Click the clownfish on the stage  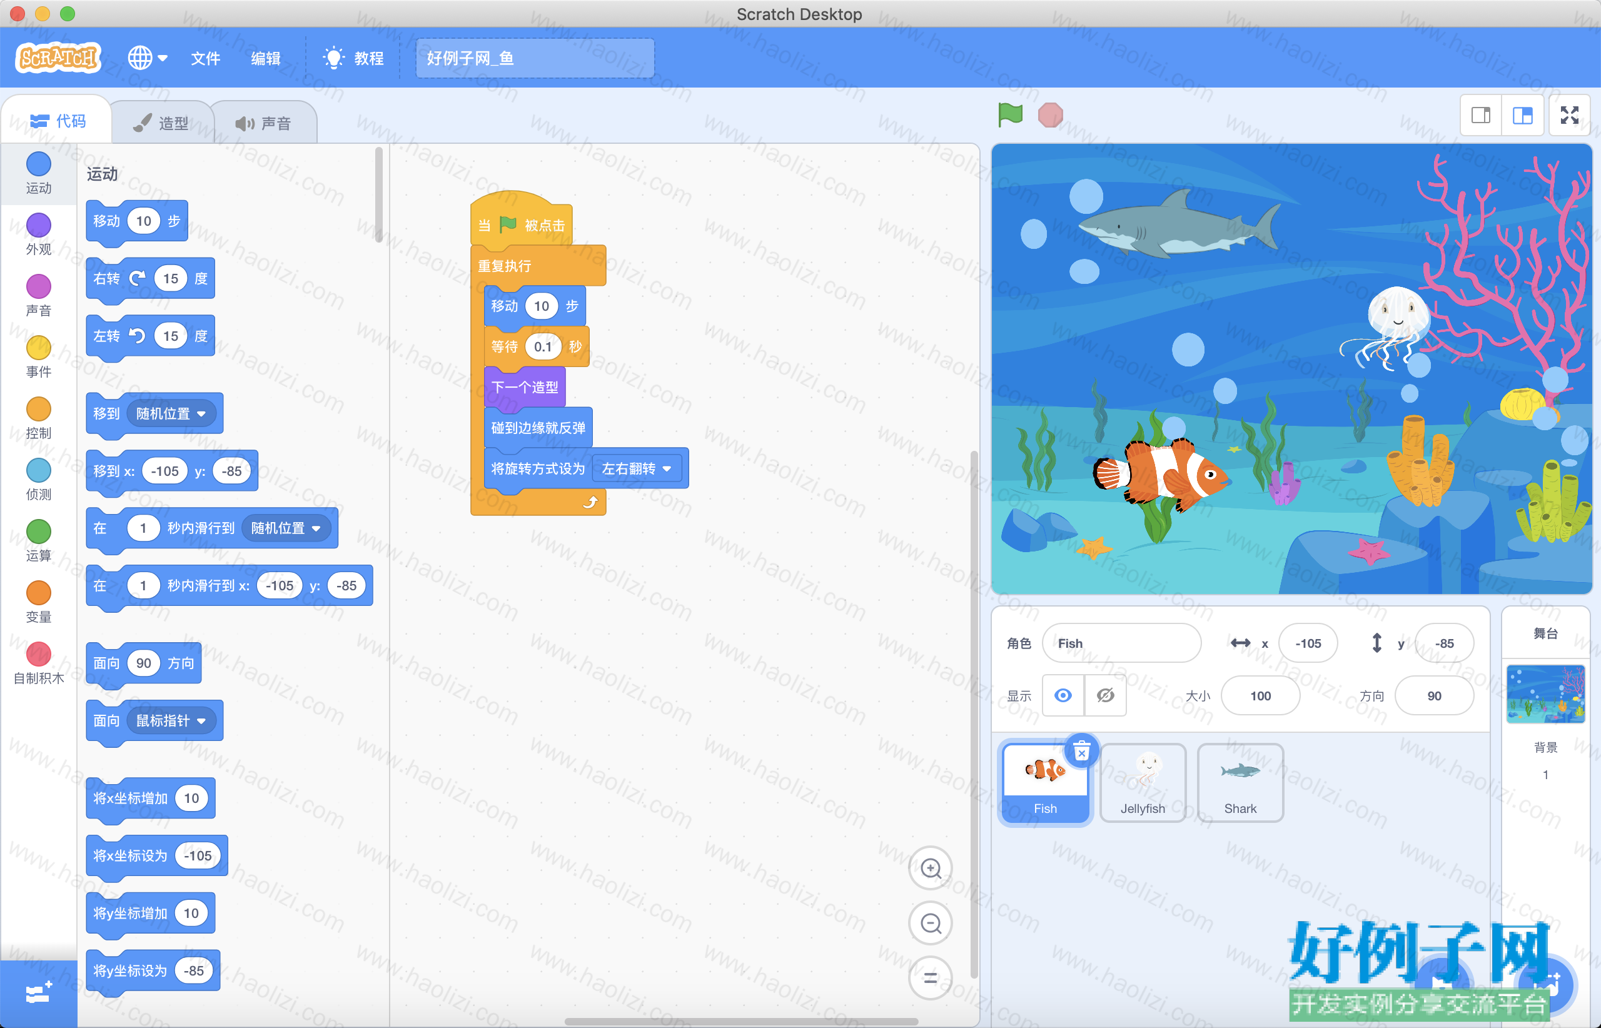coord(1162,475)
